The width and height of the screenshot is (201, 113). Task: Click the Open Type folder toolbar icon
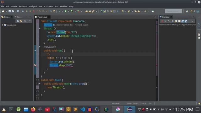87,11
